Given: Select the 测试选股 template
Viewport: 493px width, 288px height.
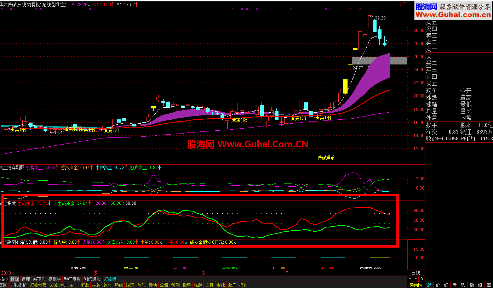Looking at the screenshot, I should (x=92, y=279).
